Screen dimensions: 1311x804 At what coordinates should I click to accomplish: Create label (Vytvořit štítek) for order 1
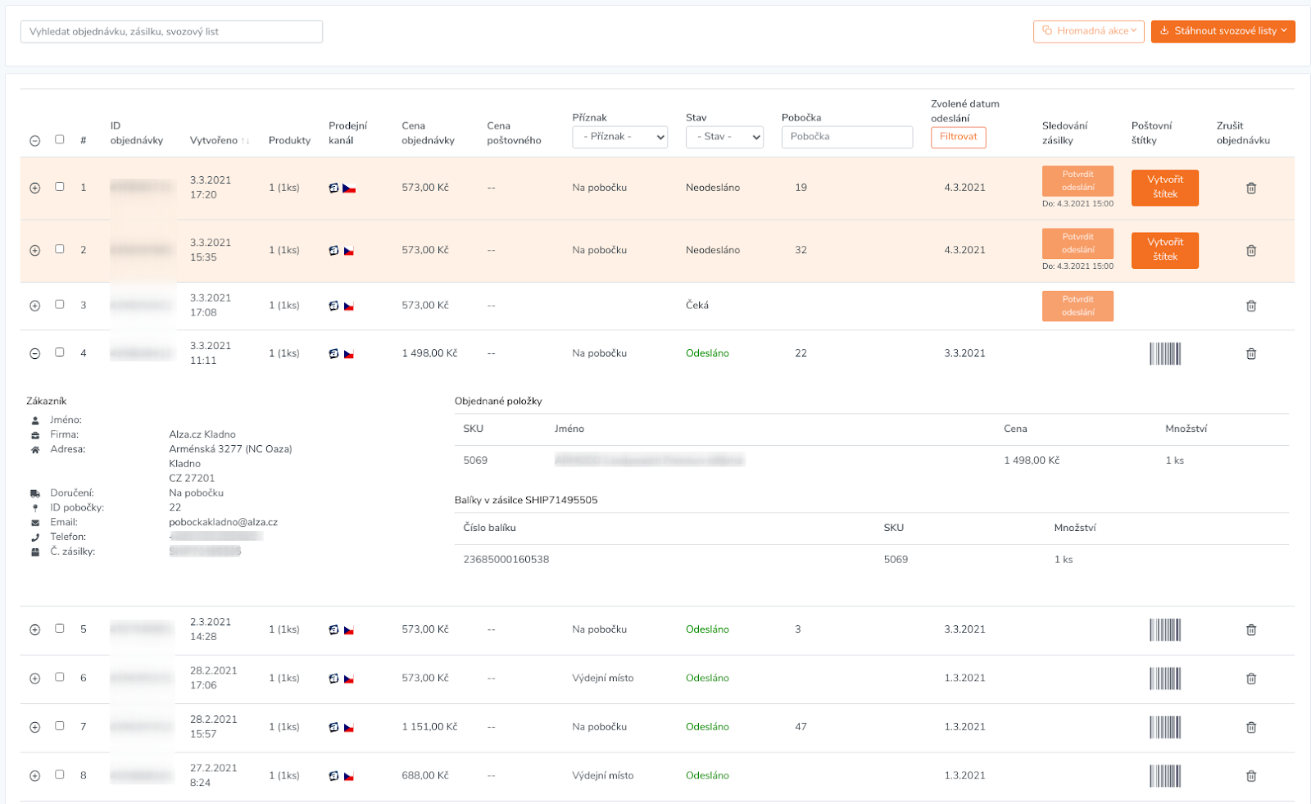point(1165,188)
